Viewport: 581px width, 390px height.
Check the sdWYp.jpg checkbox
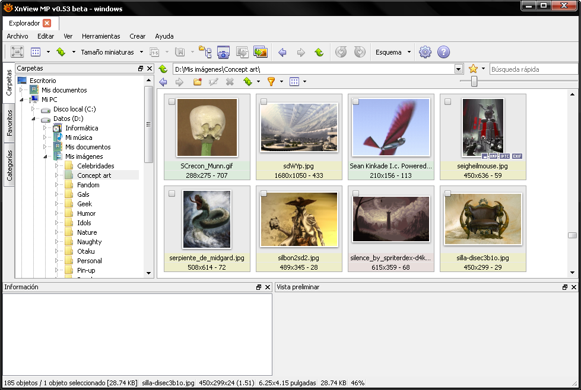[263, 101]
